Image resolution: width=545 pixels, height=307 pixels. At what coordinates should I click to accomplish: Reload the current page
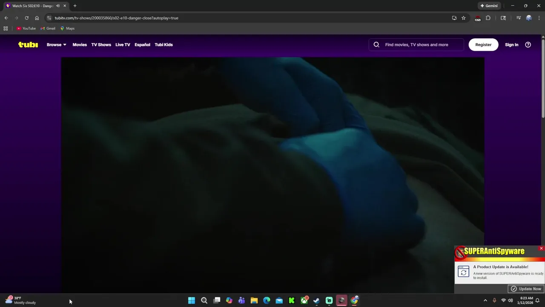26,18
